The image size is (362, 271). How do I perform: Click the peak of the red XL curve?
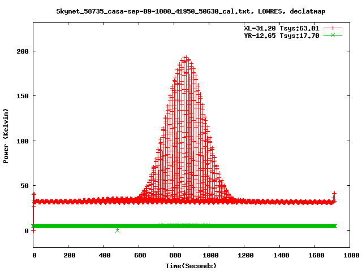coord(186,57)
